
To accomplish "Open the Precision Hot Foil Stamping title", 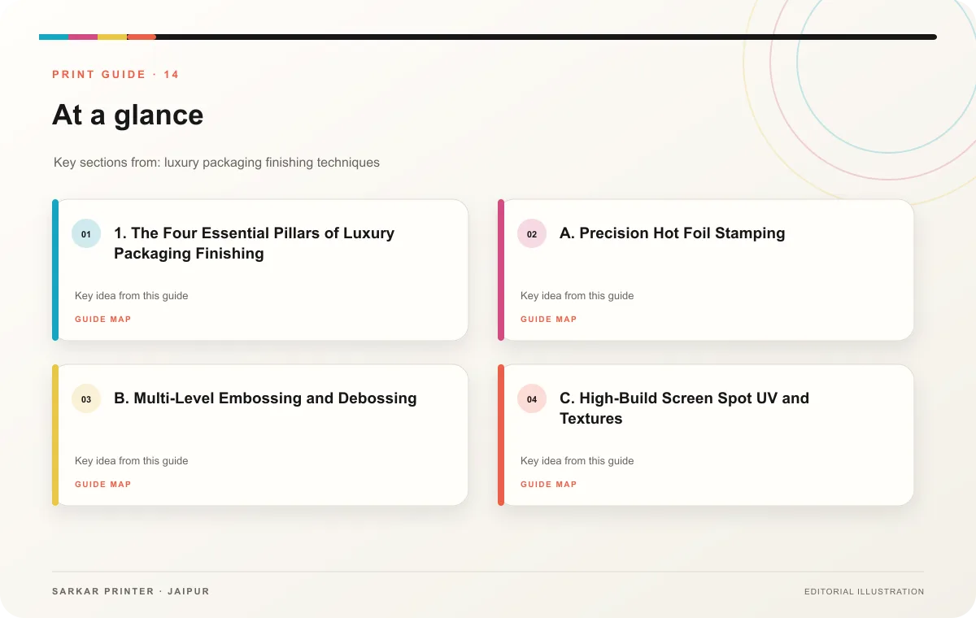I will pyautogui.click(x=673, y=233).
